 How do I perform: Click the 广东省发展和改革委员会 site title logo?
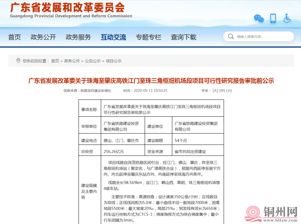click(x=67, y=8)
